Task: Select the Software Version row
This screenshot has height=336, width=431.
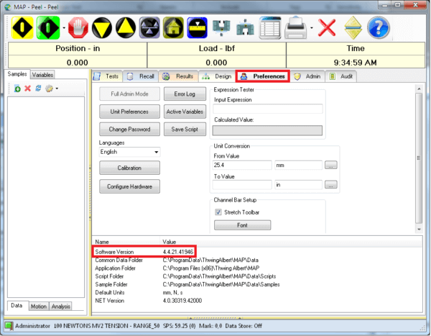Action: point(257,252)
